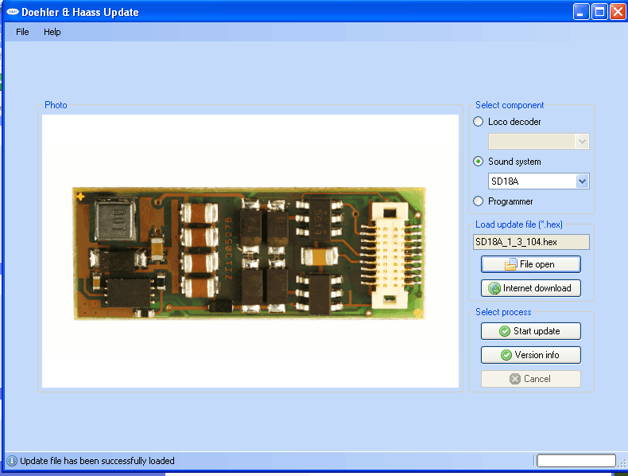The height and width of the screenshot is (476, 628).
Task: Expand the disabled Loco decoder dropdown
Action: tap(583, 141)
